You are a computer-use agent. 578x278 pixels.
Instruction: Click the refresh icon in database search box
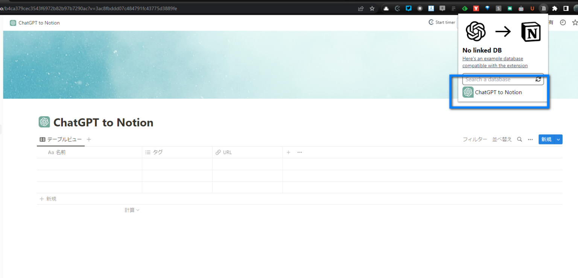click(x=538, y=79)
